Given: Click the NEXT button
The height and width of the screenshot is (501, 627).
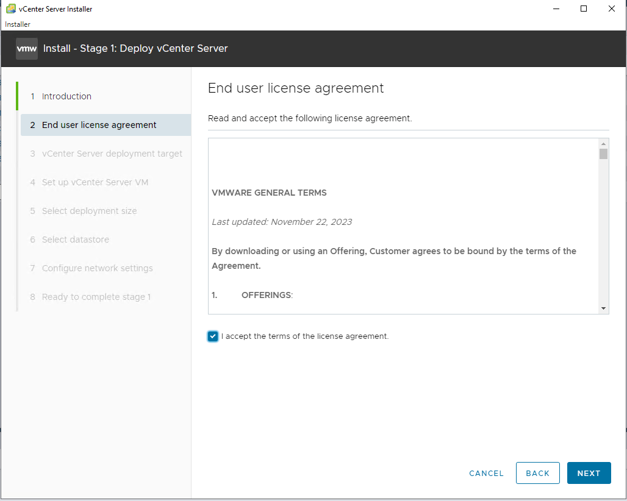Looking at the screenshot, I should point(589,473).
